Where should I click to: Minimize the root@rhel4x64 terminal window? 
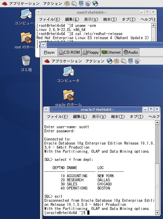[141, 12]
